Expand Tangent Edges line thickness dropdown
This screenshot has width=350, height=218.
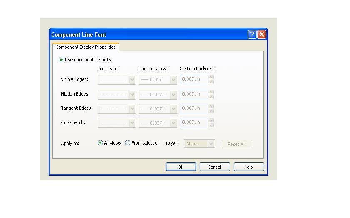coord(158,109)
